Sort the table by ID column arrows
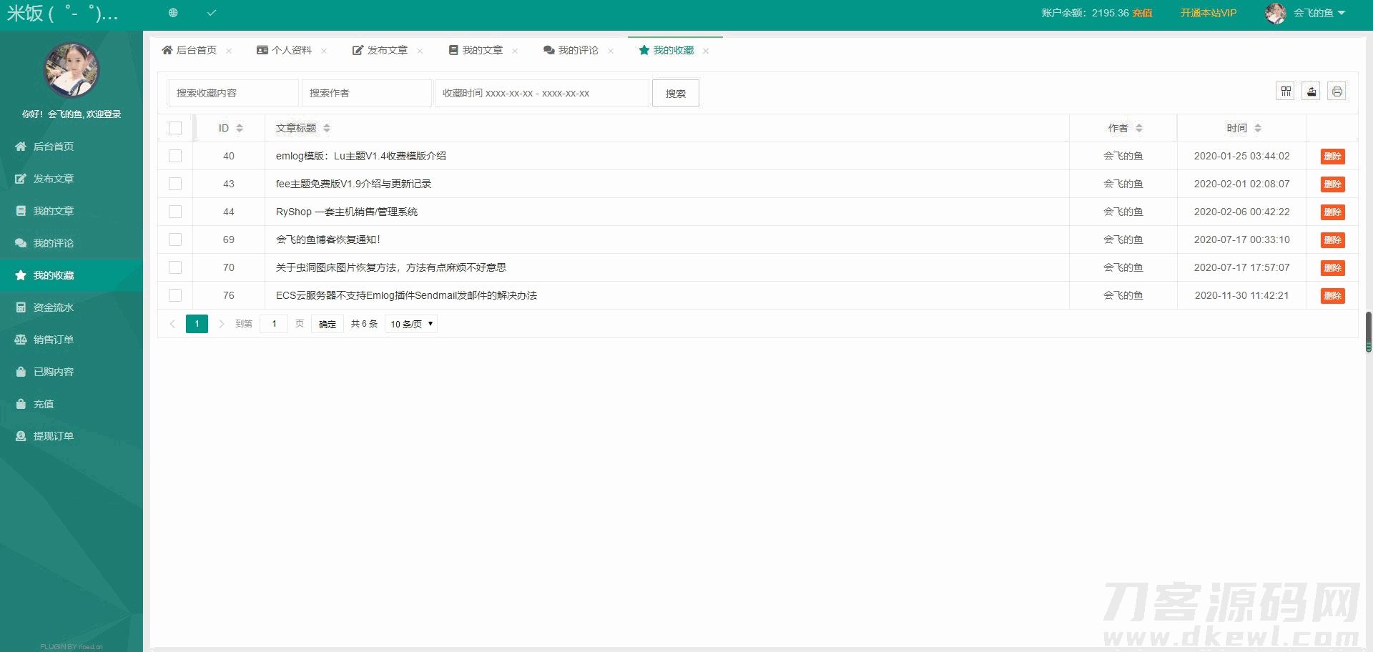1373x652 pixels. point(240,128)
